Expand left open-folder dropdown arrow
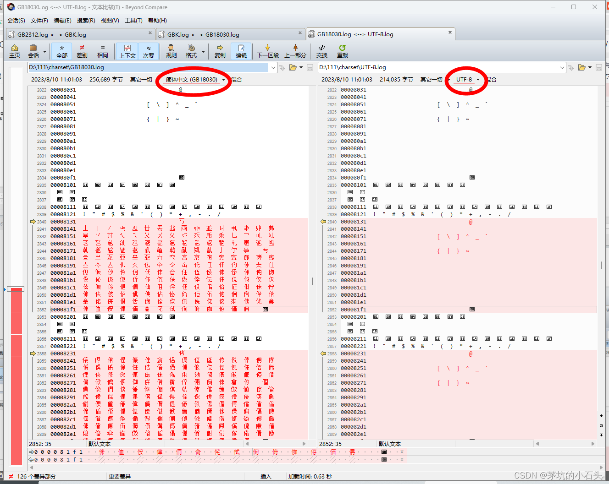Image resolution: width=609 pixels, height=484 pixels. click(301, 67)
